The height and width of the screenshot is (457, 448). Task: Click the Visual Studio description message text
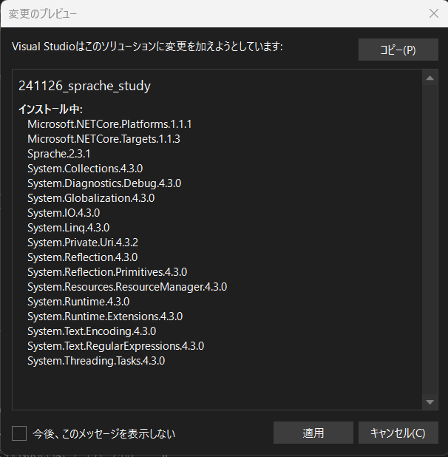(147, 47)
